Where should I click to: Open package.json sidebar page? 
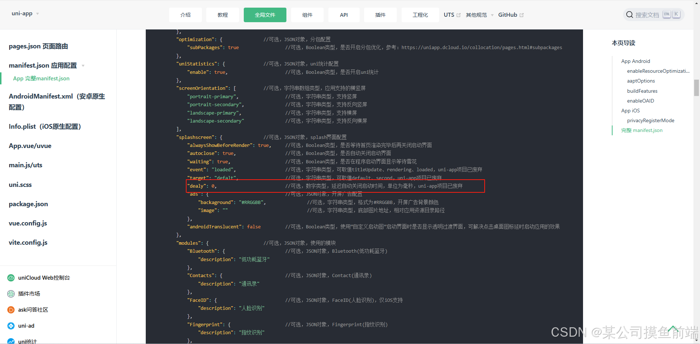28,204
